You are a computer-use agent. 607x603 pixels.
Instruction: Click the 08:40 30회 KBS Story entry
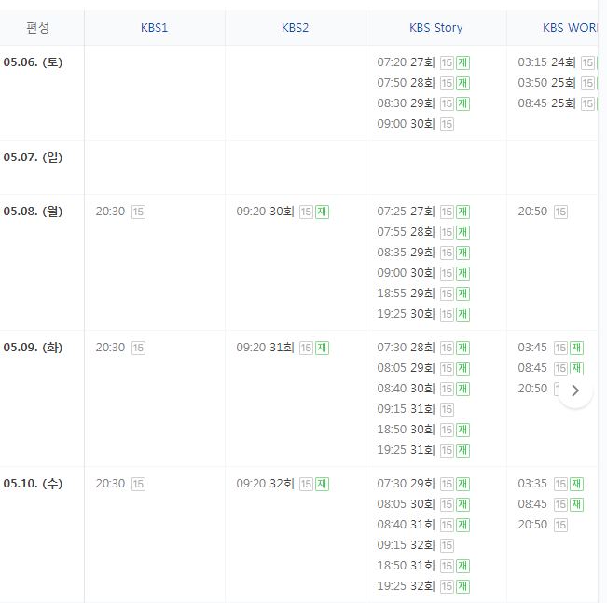pyautogui.click(x=423, y=389)
